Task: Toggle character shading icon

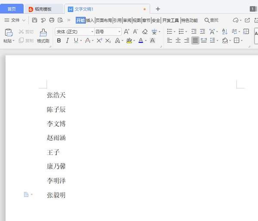Action: [x=153, y=40]
